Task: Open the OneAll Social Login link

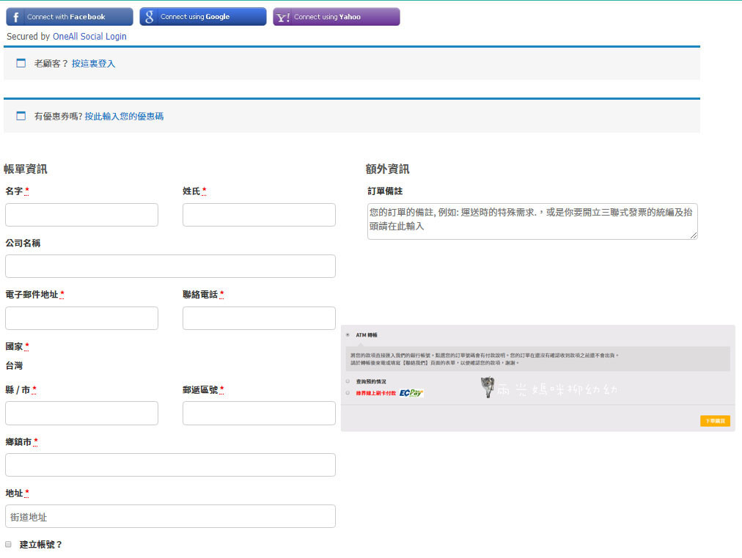Action: pyautogui.click(x=89, y=36)
